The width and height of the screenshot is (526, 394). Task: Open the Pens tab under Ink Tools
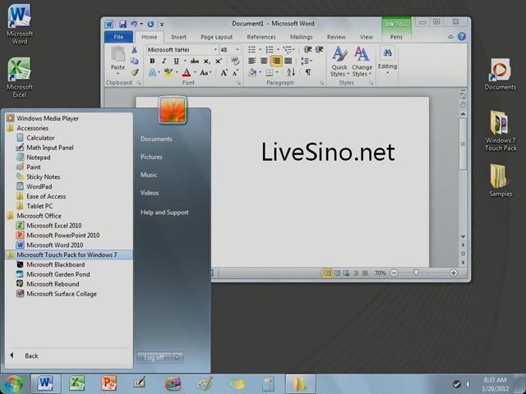point(396,37)
